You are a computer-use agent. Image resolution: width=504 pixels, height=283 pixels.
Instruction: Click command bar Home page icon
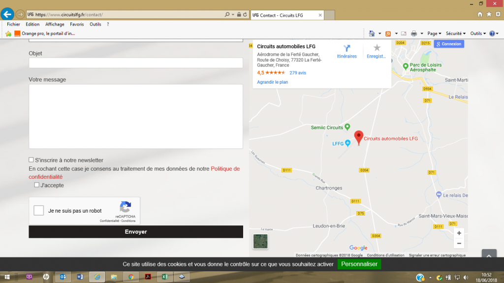[372, 33]
